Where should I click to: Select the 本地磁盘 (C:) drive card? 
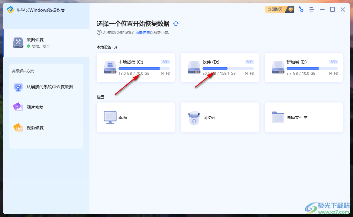(136, 68)
